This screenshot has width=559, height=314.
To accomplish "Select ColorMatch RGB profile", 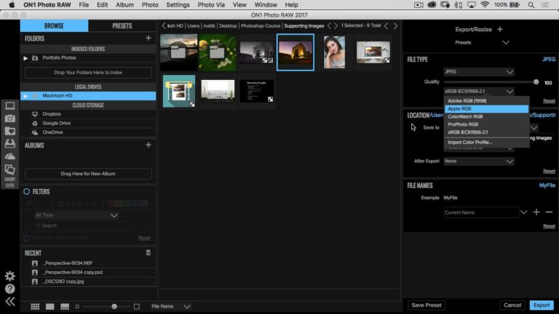I will [486, 116].
